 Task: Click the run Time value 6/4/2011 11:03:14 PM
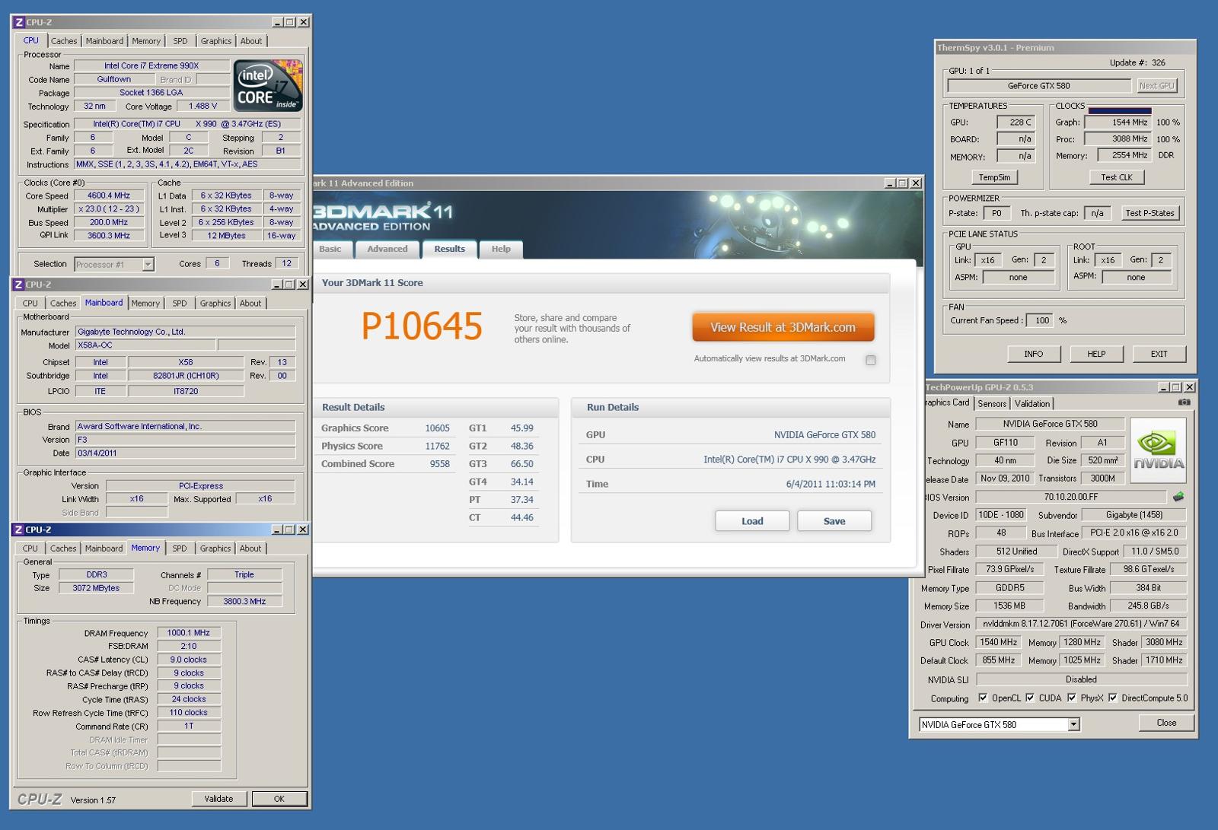click(831, 484)
